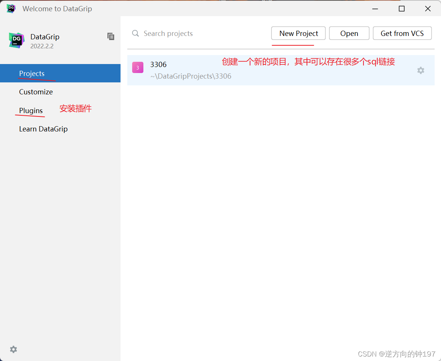This screenshot has height=361, width=441.
Task: Click the ~\DataGripProjects\3306 path text
Action: (x=191, y=76)
